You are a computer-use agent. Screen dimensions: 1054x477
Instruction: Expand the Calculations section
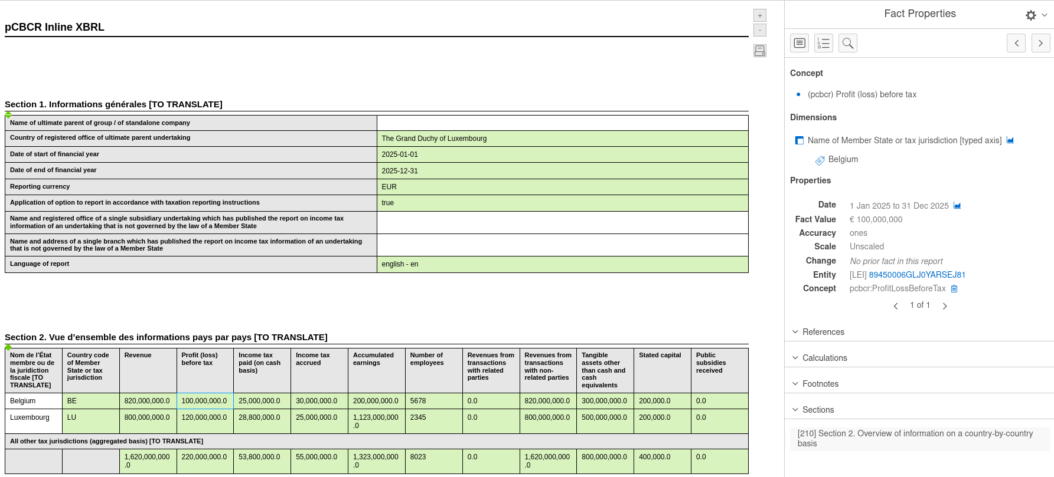point(824,358)
